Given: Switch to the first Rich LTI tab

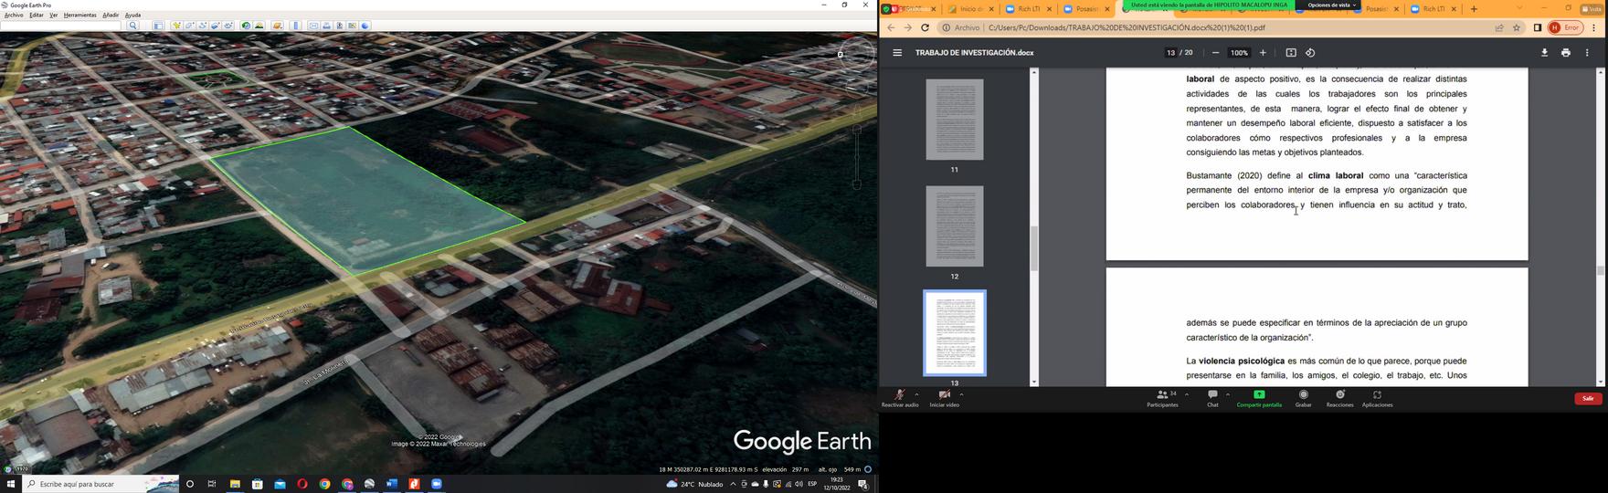Looking at the screenshot, I should [x=1028, y=9].
